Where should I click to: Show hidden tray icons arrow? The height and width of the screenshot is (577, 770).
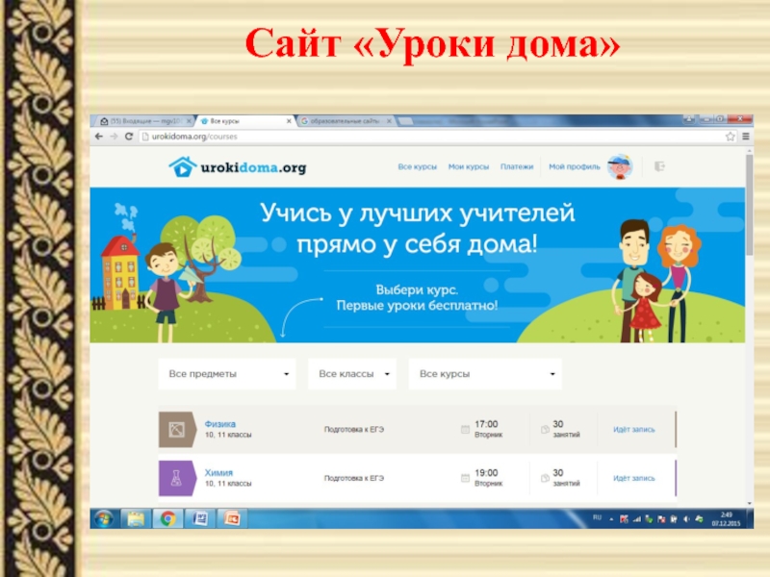[x=611, y=519]
